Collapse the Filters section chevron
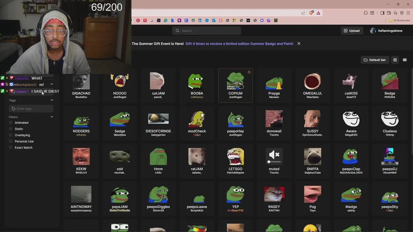 click(x=52, y=117)
